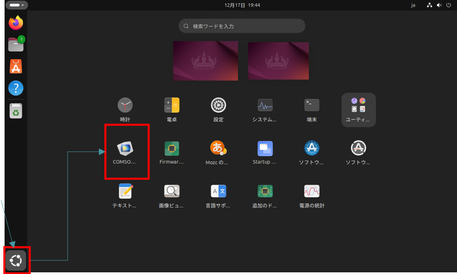Viewport: 457px width, 274px height.
Task: Select the first workspace thumbnail
Action: pos(205,61)
